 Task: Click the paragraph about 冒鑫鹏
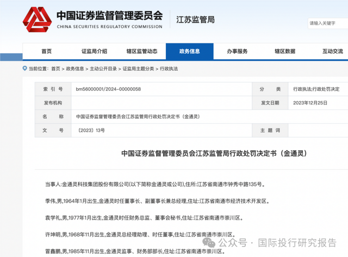click(x=135, y=252)
